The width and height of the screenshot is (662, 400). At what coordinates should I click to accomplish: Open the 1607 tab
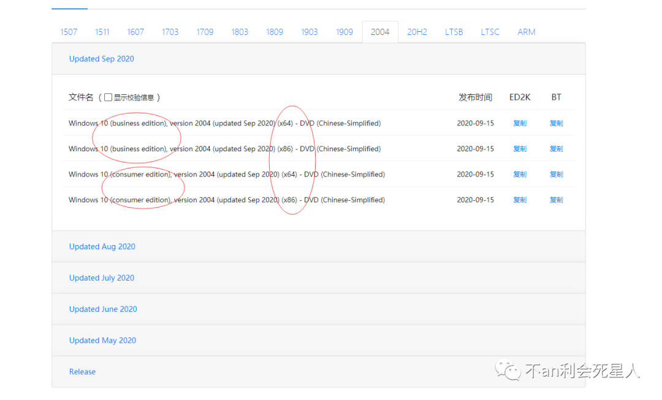[135, 32]
